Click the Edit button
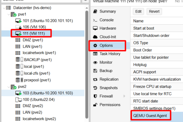Screen dimensions: 183x122 pyautogui.click(x=138, y=12)
